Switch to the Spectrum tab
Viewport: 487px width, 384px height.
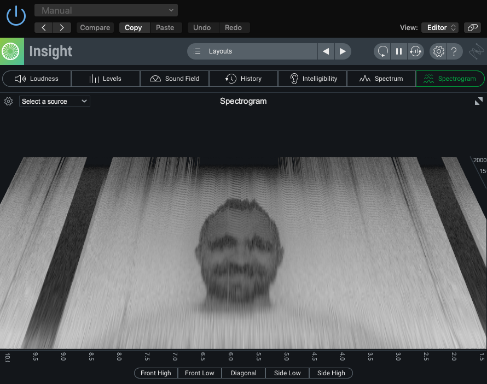click(x=381, y=79)
